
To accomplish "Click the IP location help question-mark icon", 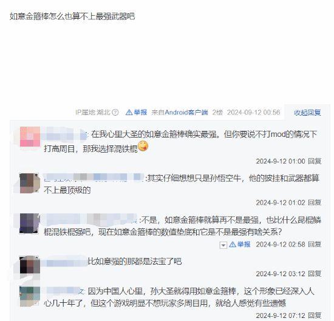I will tap(115, 113).
